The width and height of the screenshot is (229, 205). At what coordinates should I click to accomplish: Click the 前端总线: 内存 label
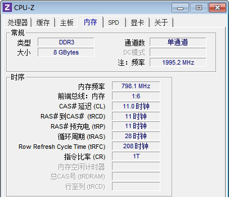tap(81, 96)
